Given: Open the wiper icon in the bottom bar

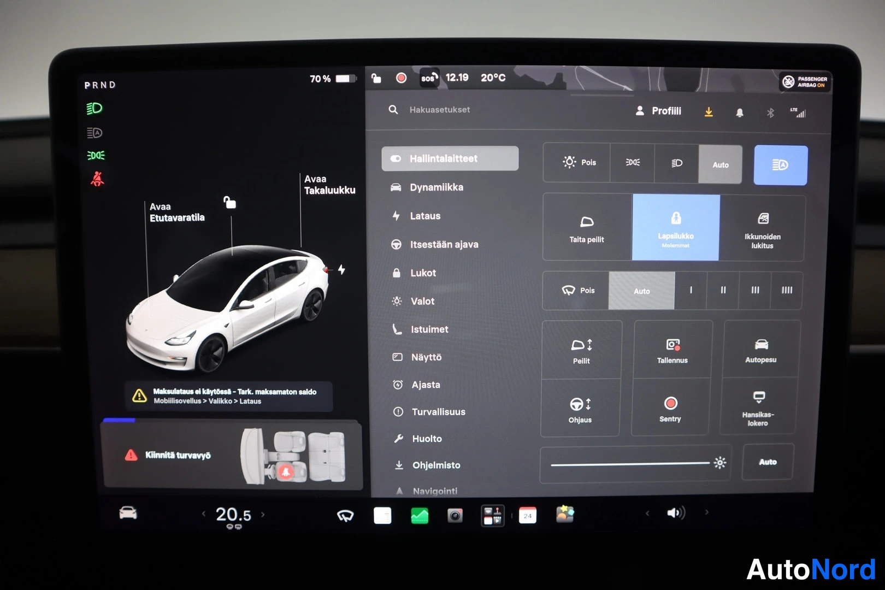Looking at the screenshot, I should click(x=345, y=515).
